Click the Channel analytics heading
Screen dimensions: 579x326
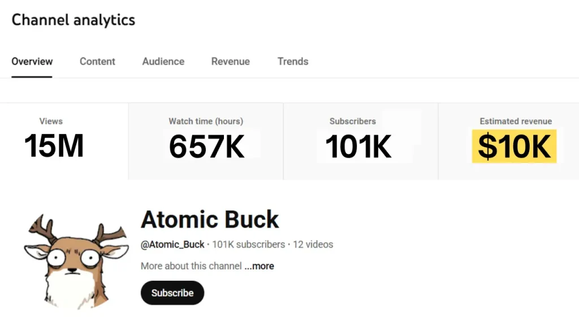[x=74, y=20]
